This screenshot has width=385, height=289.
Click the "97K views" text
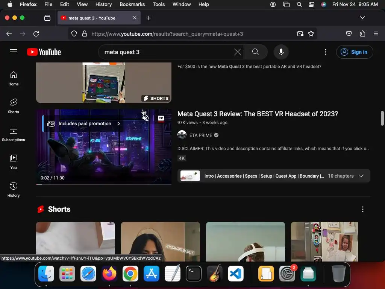point(188,122)
